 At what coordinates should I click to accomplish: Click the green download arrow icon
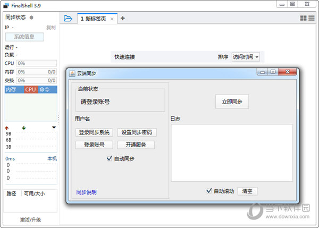tap(24, 128)
